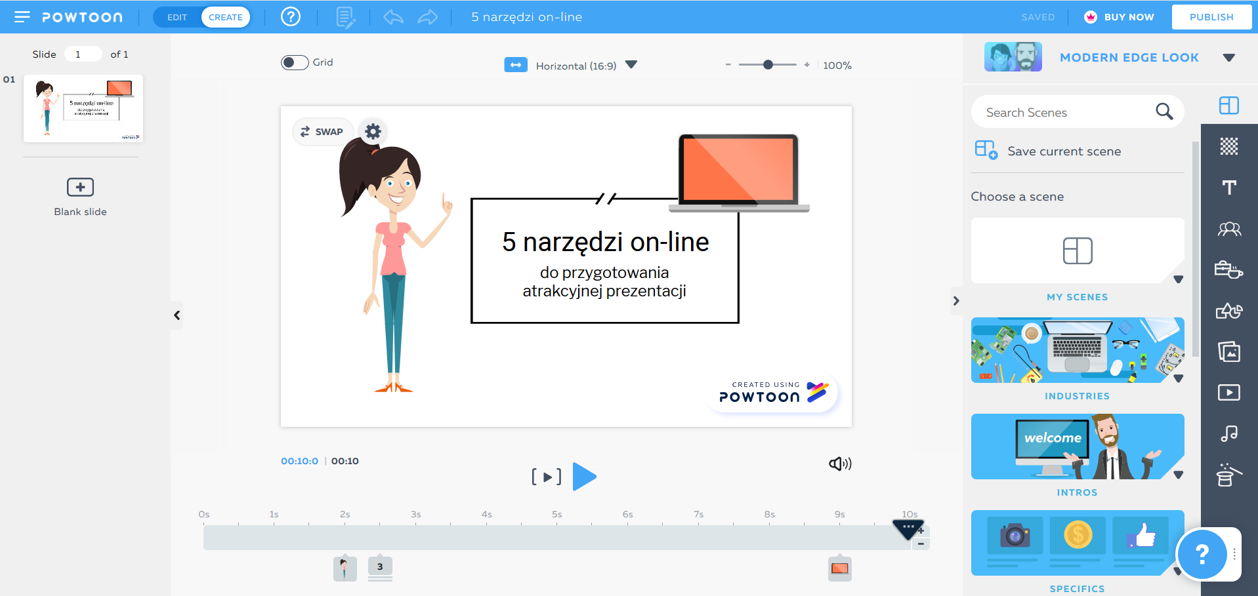Open the Text tool in sidebar
The height and width of the screenshot is (596, 1258).
pos(1229,188)
